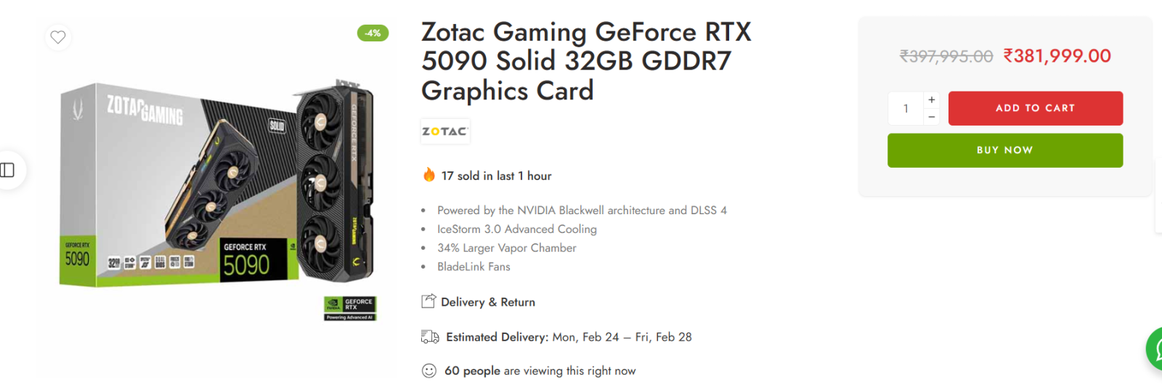Screen dimensions: 1162x387
Task: Click the -4% discount badge
Action: click(373, 33)
